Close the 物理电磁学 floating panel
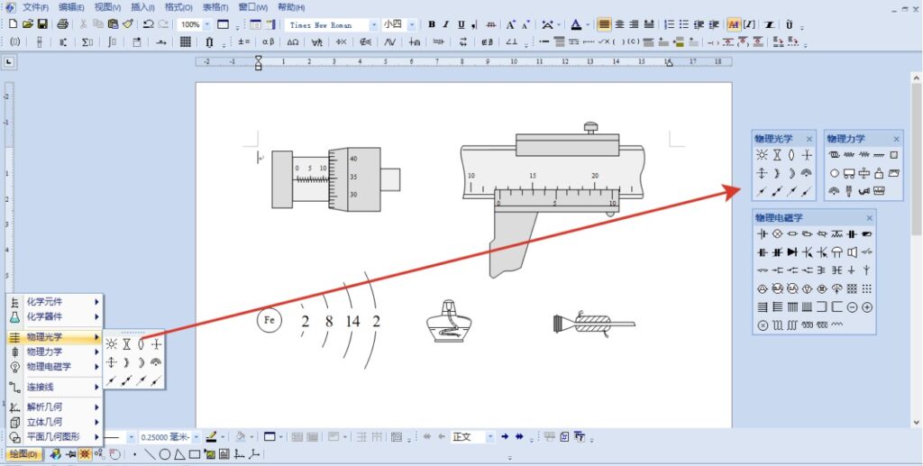The height and width of the screenshot is (466, 923). pos(869,218)
